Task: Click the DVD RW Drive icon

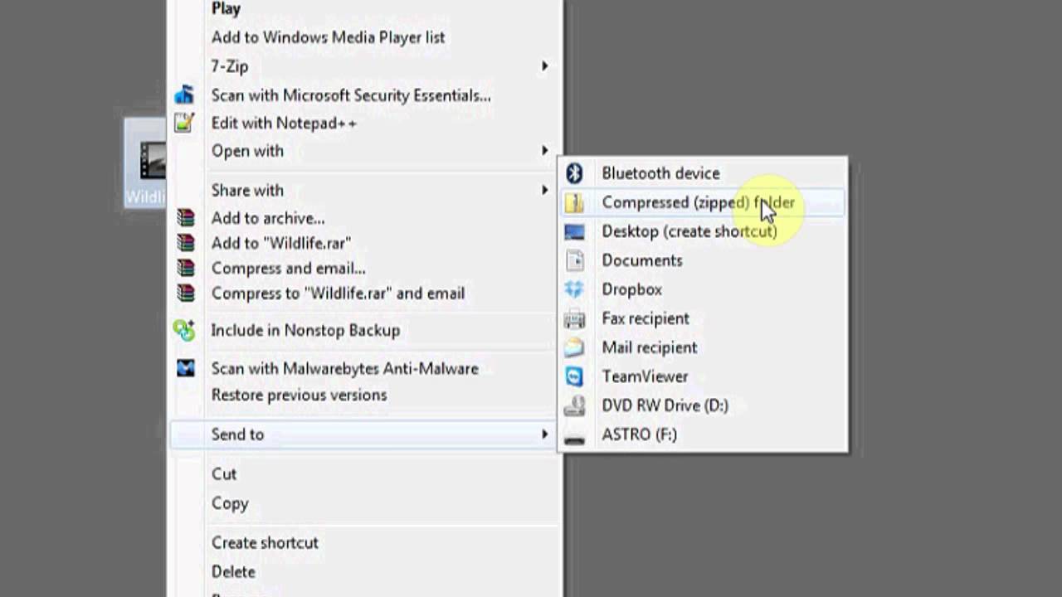Action: coord(574,405)
